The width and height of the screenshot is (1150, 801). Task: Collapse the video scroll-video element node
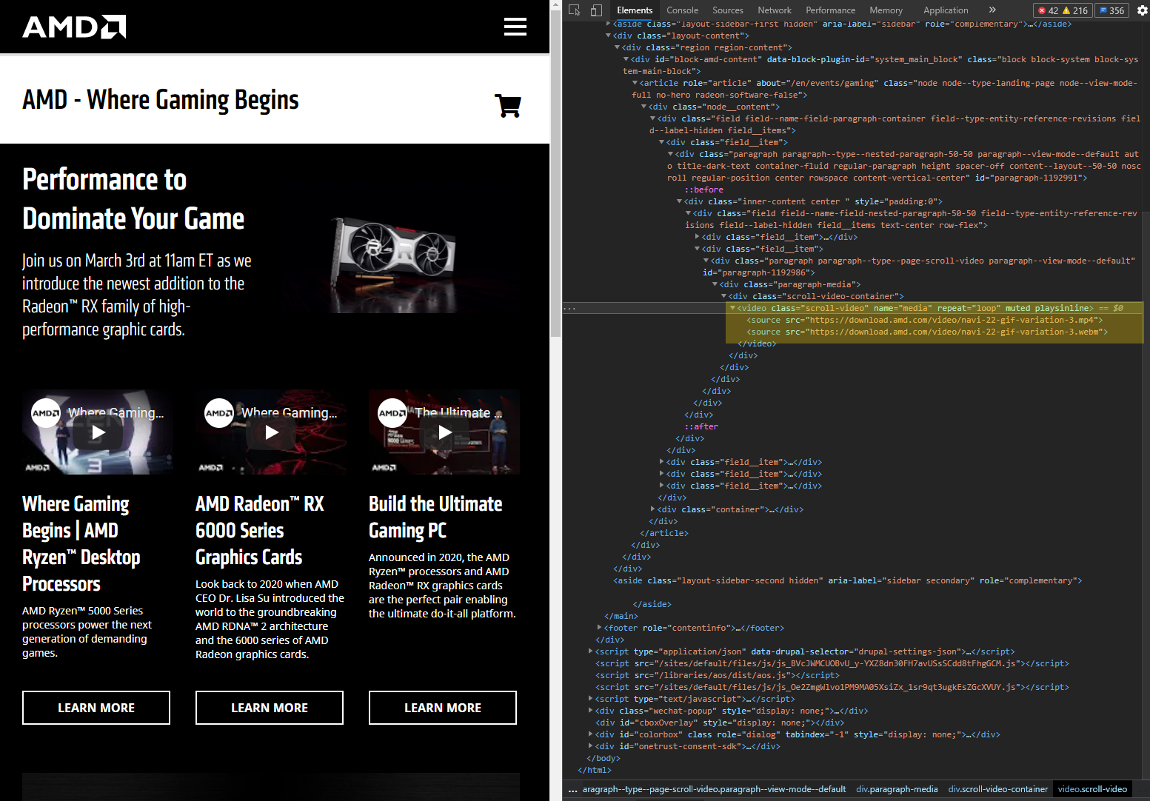pyautogui.click(x=732, y=308)
